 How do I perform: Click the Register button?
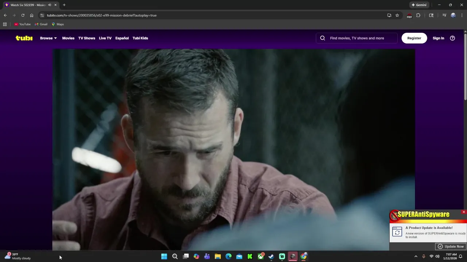(x=414, y=38)
